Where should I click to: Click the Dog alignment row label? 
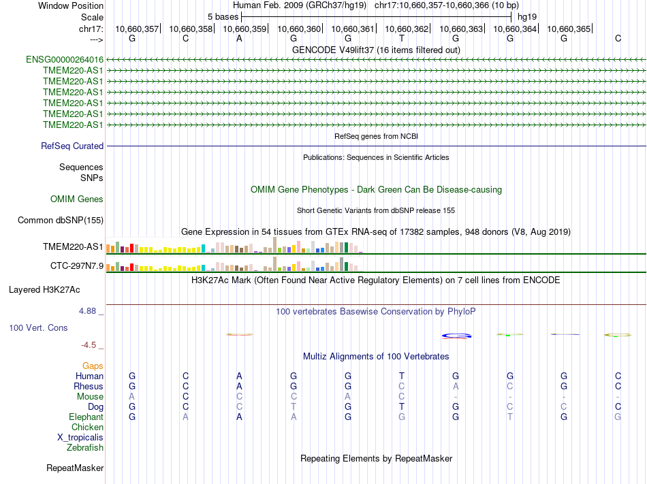tap(95, 407)
